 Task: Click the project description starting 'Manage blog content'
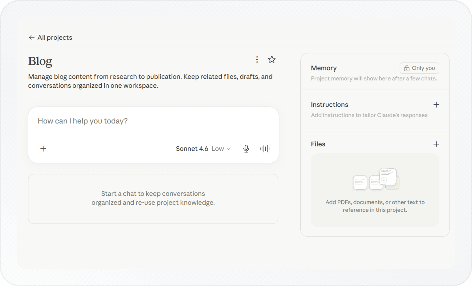coord(150,81)
